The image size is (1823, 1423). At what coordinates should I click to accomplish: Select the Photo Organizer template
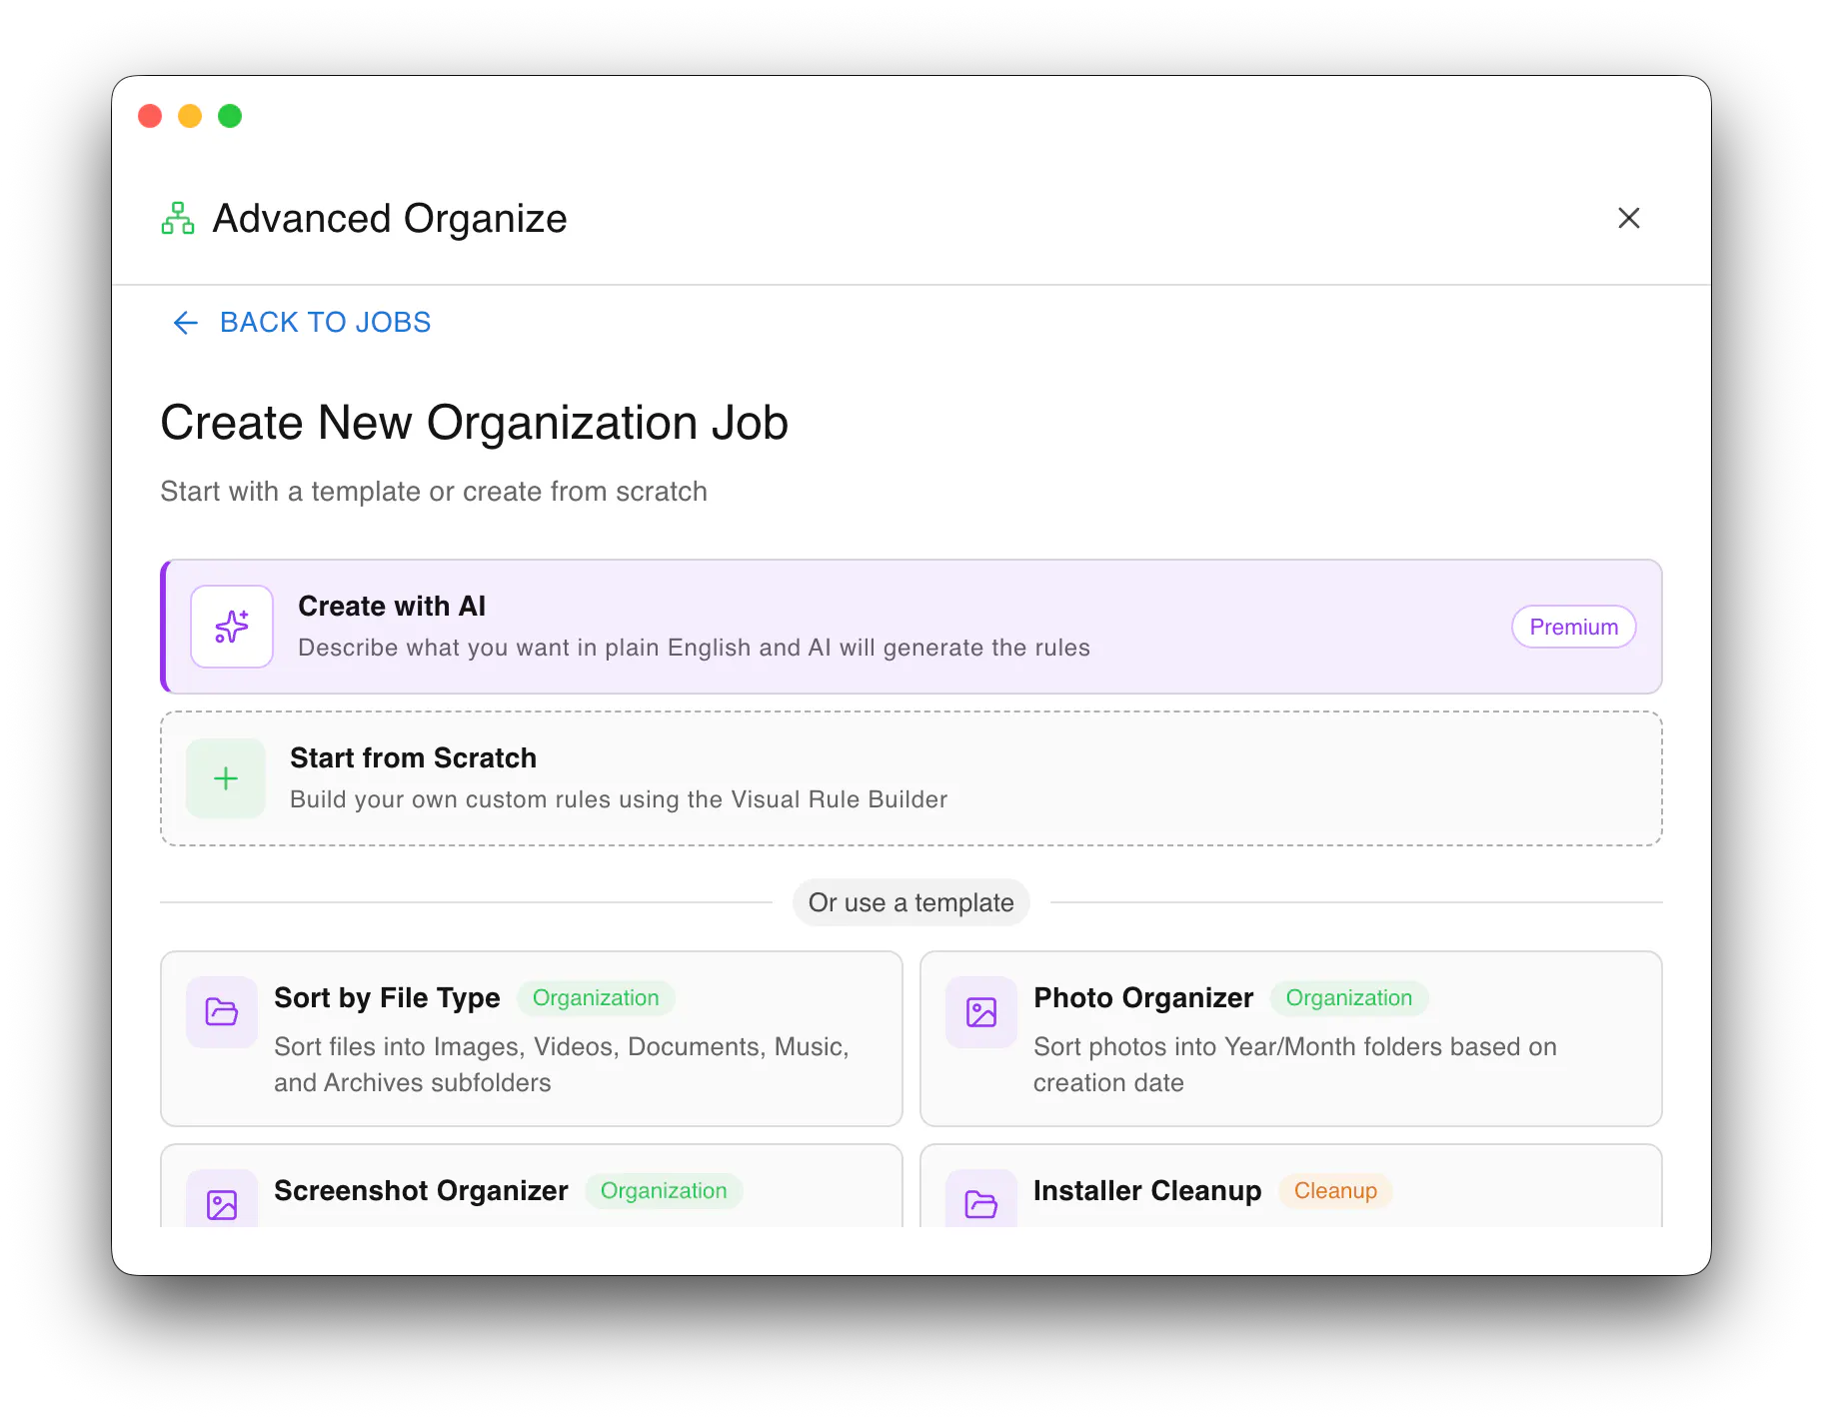click(x=1291, y=1038)
